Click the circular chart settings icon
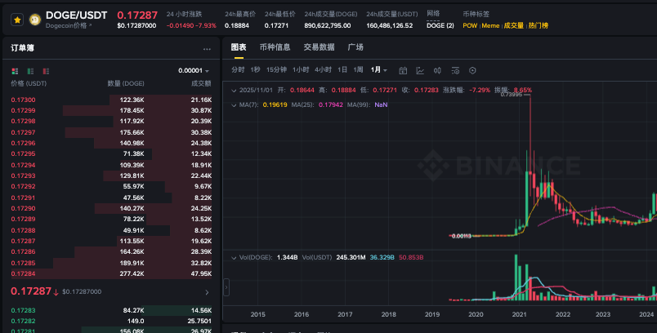This screenshot has height=333, width=657. pos(472,70)
